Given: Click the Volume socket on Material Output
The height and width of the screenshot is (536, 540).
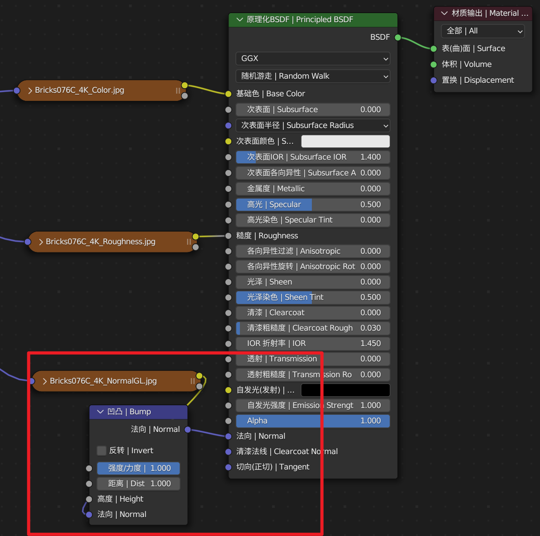Looking at the screenshot, I should [433, 64].
